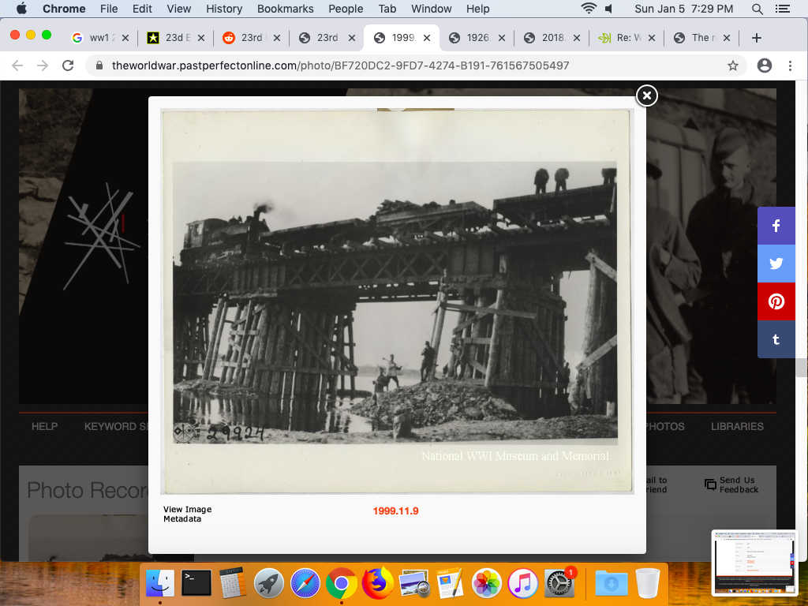Image resolution: width=808 pixels, height=606 pixels.
Task: Open a new browser tab
Action: 756,38
